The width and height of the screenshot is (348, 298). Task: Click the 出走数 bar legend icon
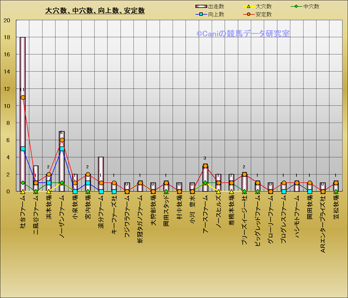[x=201, y=7]
